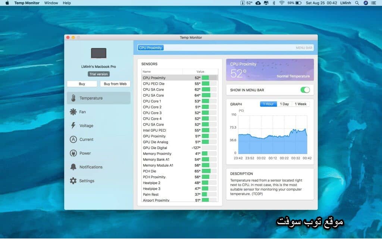The height and width of the screenshot is (240, 382).
Task: Click the Value column header
Action: coord(200,72)
